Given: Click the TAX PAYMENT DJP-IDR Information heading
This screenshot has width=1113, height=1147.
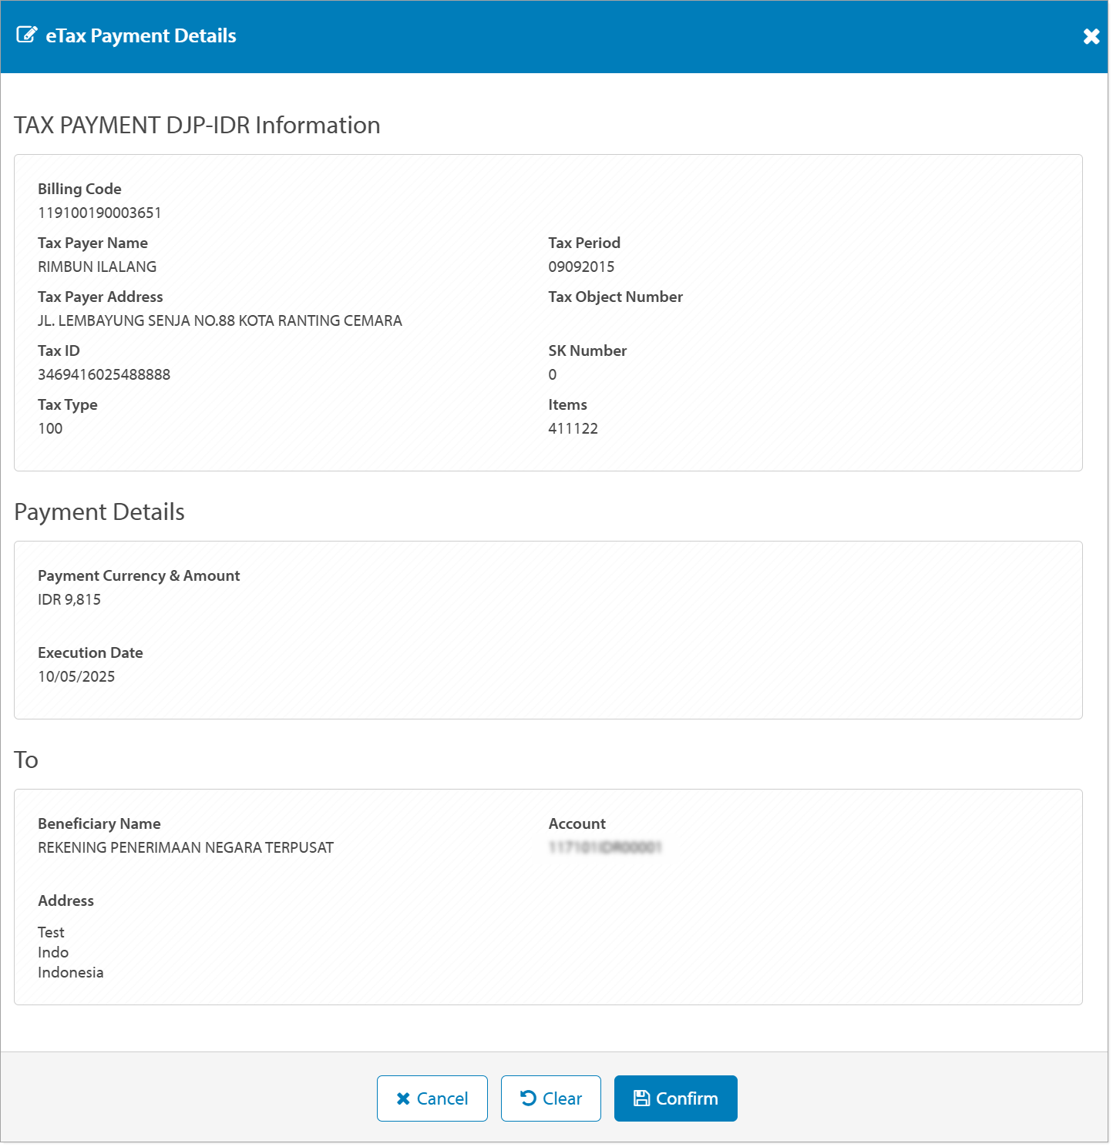Looking at the screenshot, I should click(197, 125).
